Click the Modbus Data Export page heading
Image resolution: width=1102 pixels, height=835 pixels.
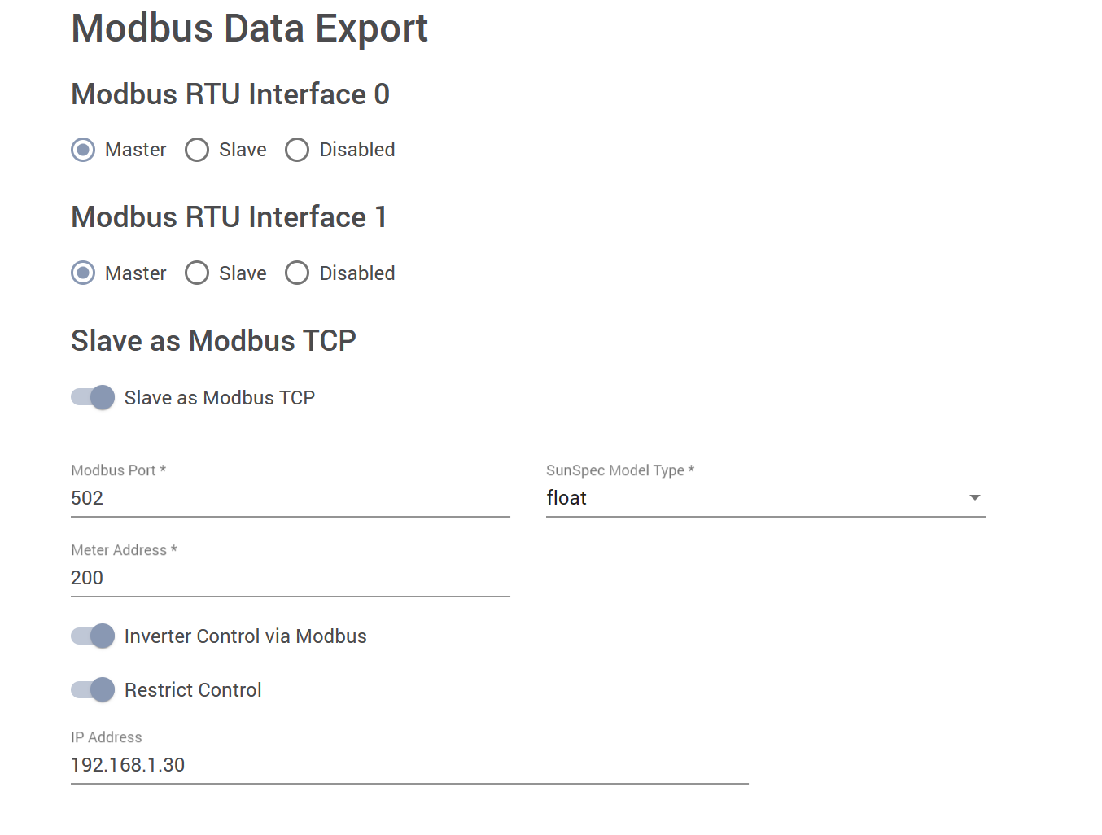pos(249,28)
